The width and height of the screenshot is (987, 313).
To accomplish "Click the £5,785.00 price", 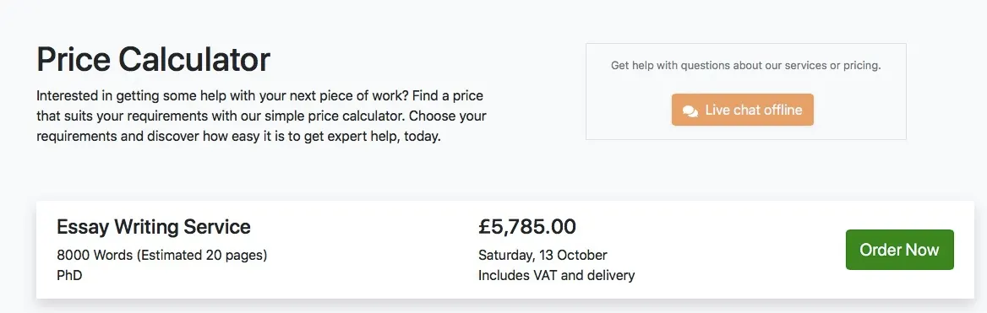I will pos(526,226).
